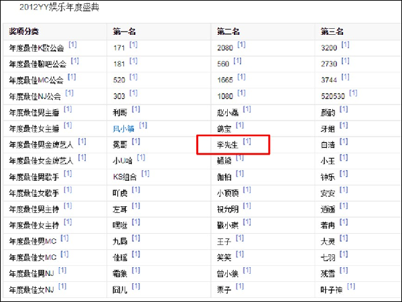
Task: Click the name 王子
Action: (224, 241)
